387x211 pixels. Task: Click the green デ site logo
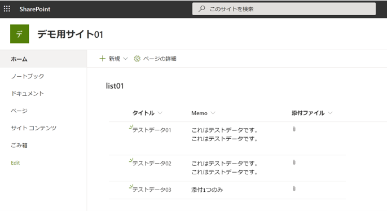[20, 34]
